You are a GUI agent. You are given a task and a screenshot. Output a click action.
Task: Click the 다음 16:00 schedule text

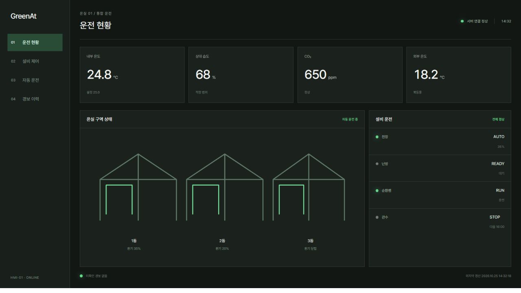click(x=497, y=227)
